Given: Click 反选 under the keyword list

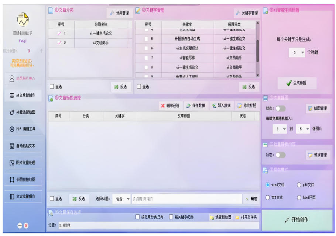Looking at the screenshot, I should click(249, 87).
